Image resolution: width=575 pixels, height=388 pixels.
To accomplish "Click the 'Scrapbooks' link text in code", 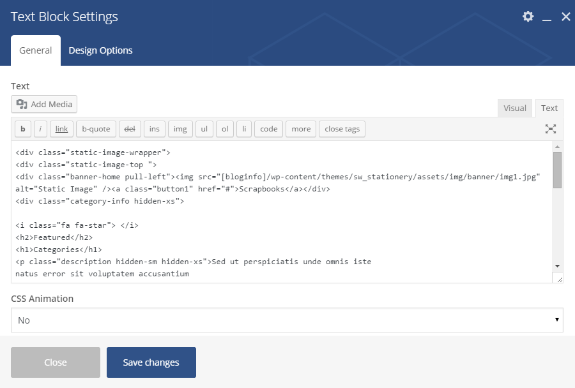I will [x=262, y=189].
